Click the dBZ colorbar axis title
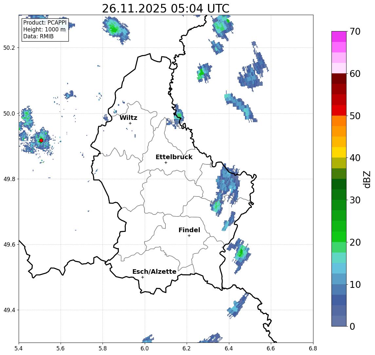Screen dimensions: 375x355 (x=367, y=179)
